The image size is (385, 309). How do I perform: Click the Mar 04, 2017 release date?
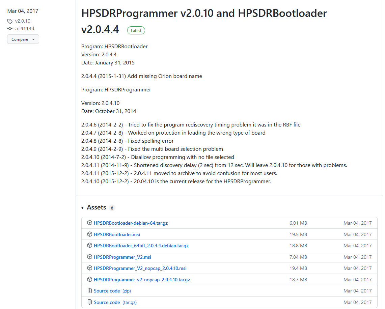22,11
